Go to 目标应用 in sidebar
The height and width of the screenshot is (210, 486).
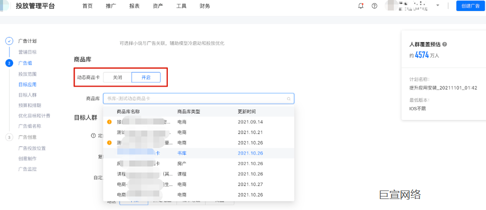coord(28,84)
